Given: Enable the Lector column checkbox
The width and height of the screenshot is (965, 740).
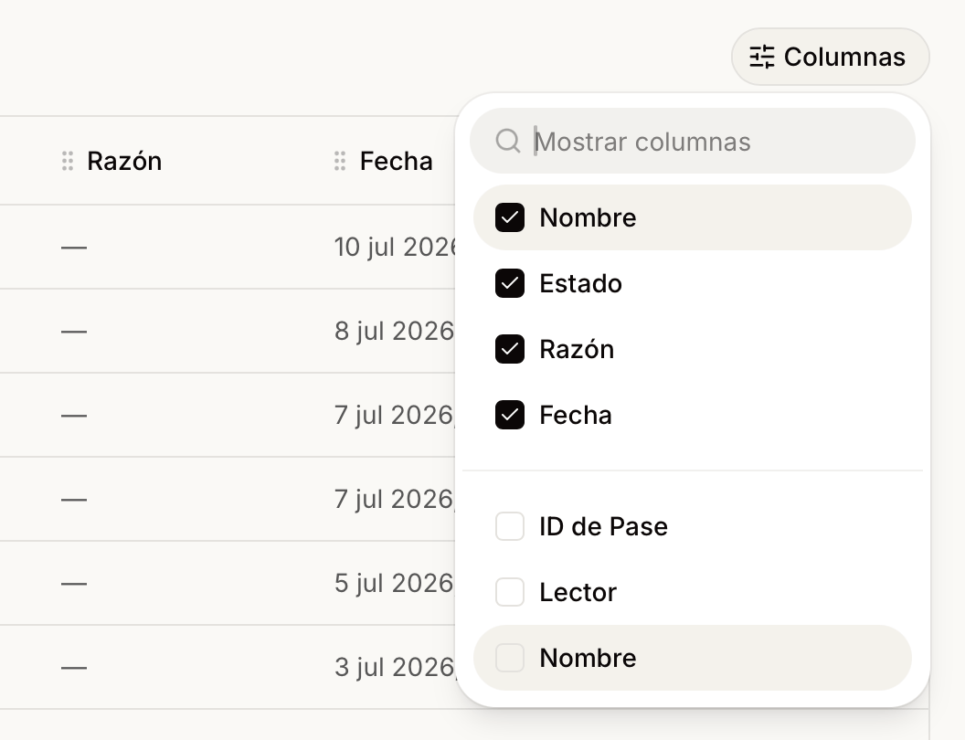Looking at the screenshot, I should click(x=510, y=592).
